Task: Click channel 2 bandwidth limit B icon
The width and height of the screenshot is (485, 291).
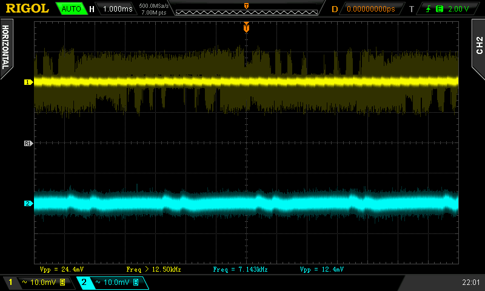Action: click(136, 282)
